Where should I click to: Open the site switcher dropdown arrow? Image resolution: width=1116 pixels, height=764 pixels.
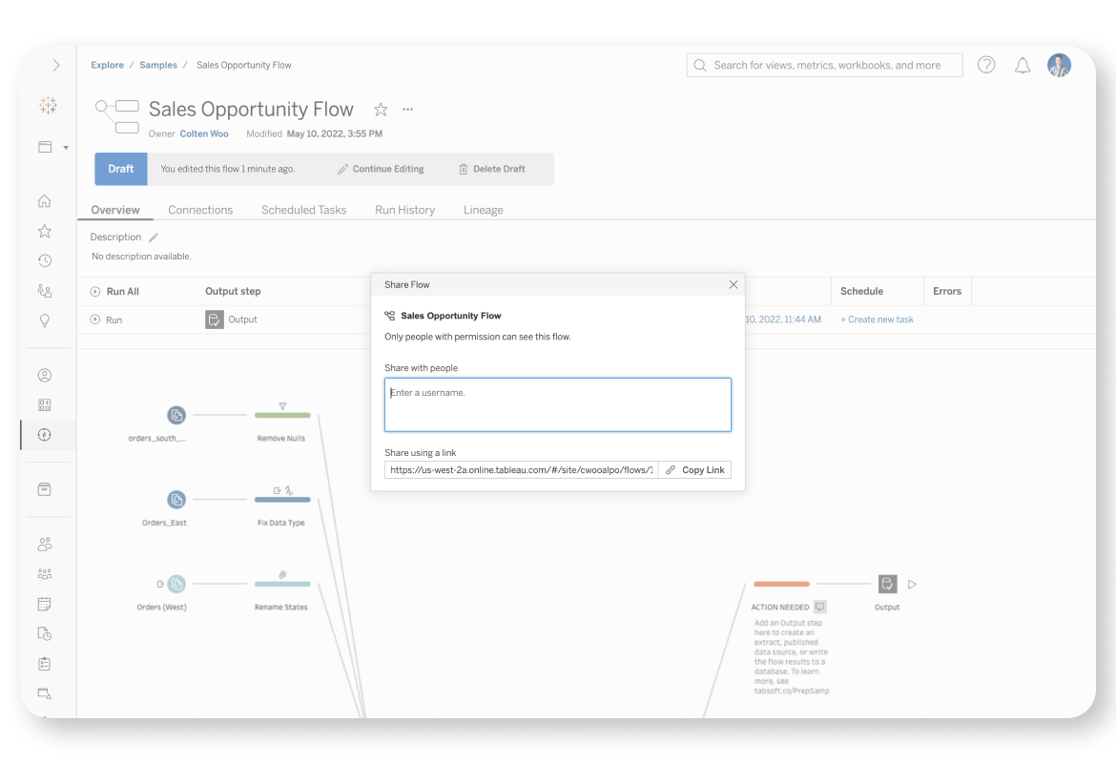coord(66,148)
